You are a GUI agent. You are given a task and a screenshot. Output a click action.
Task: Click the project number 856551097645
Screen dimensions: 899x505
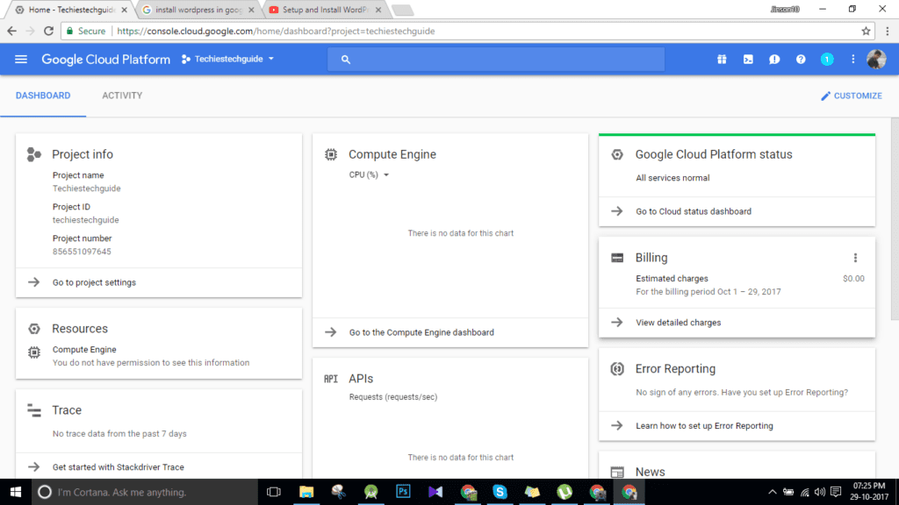point(82,252)
